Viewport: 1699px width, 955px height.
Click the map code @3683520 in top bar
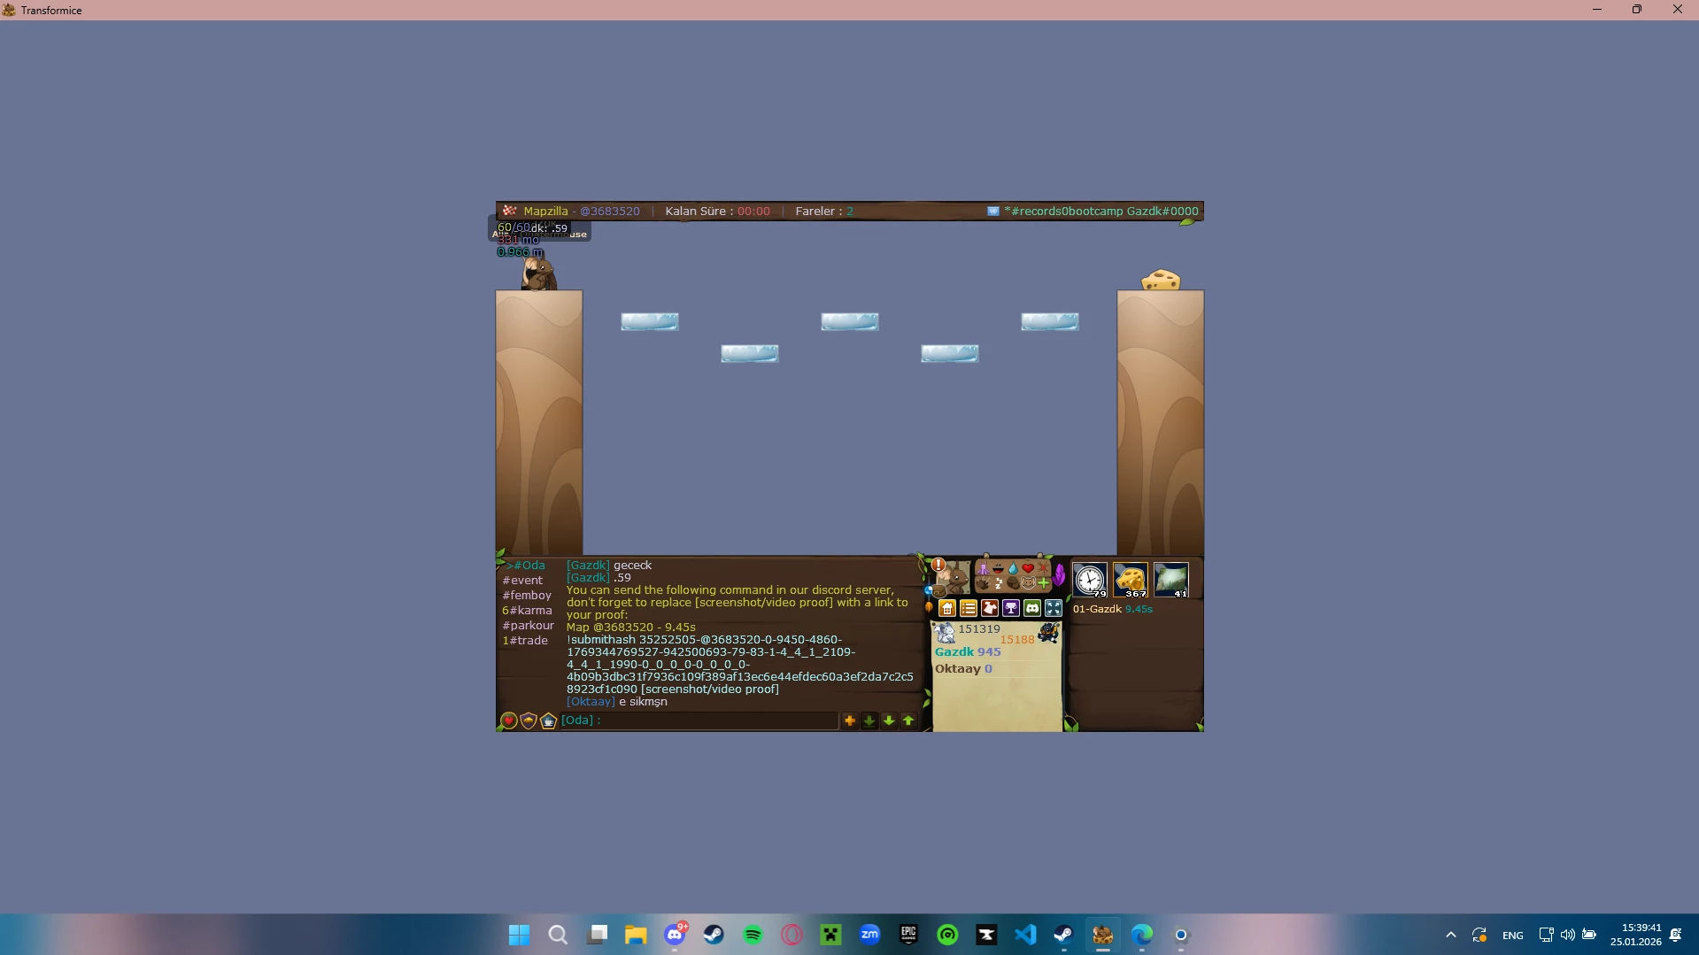pyautogui.click(x=610, y=212)
